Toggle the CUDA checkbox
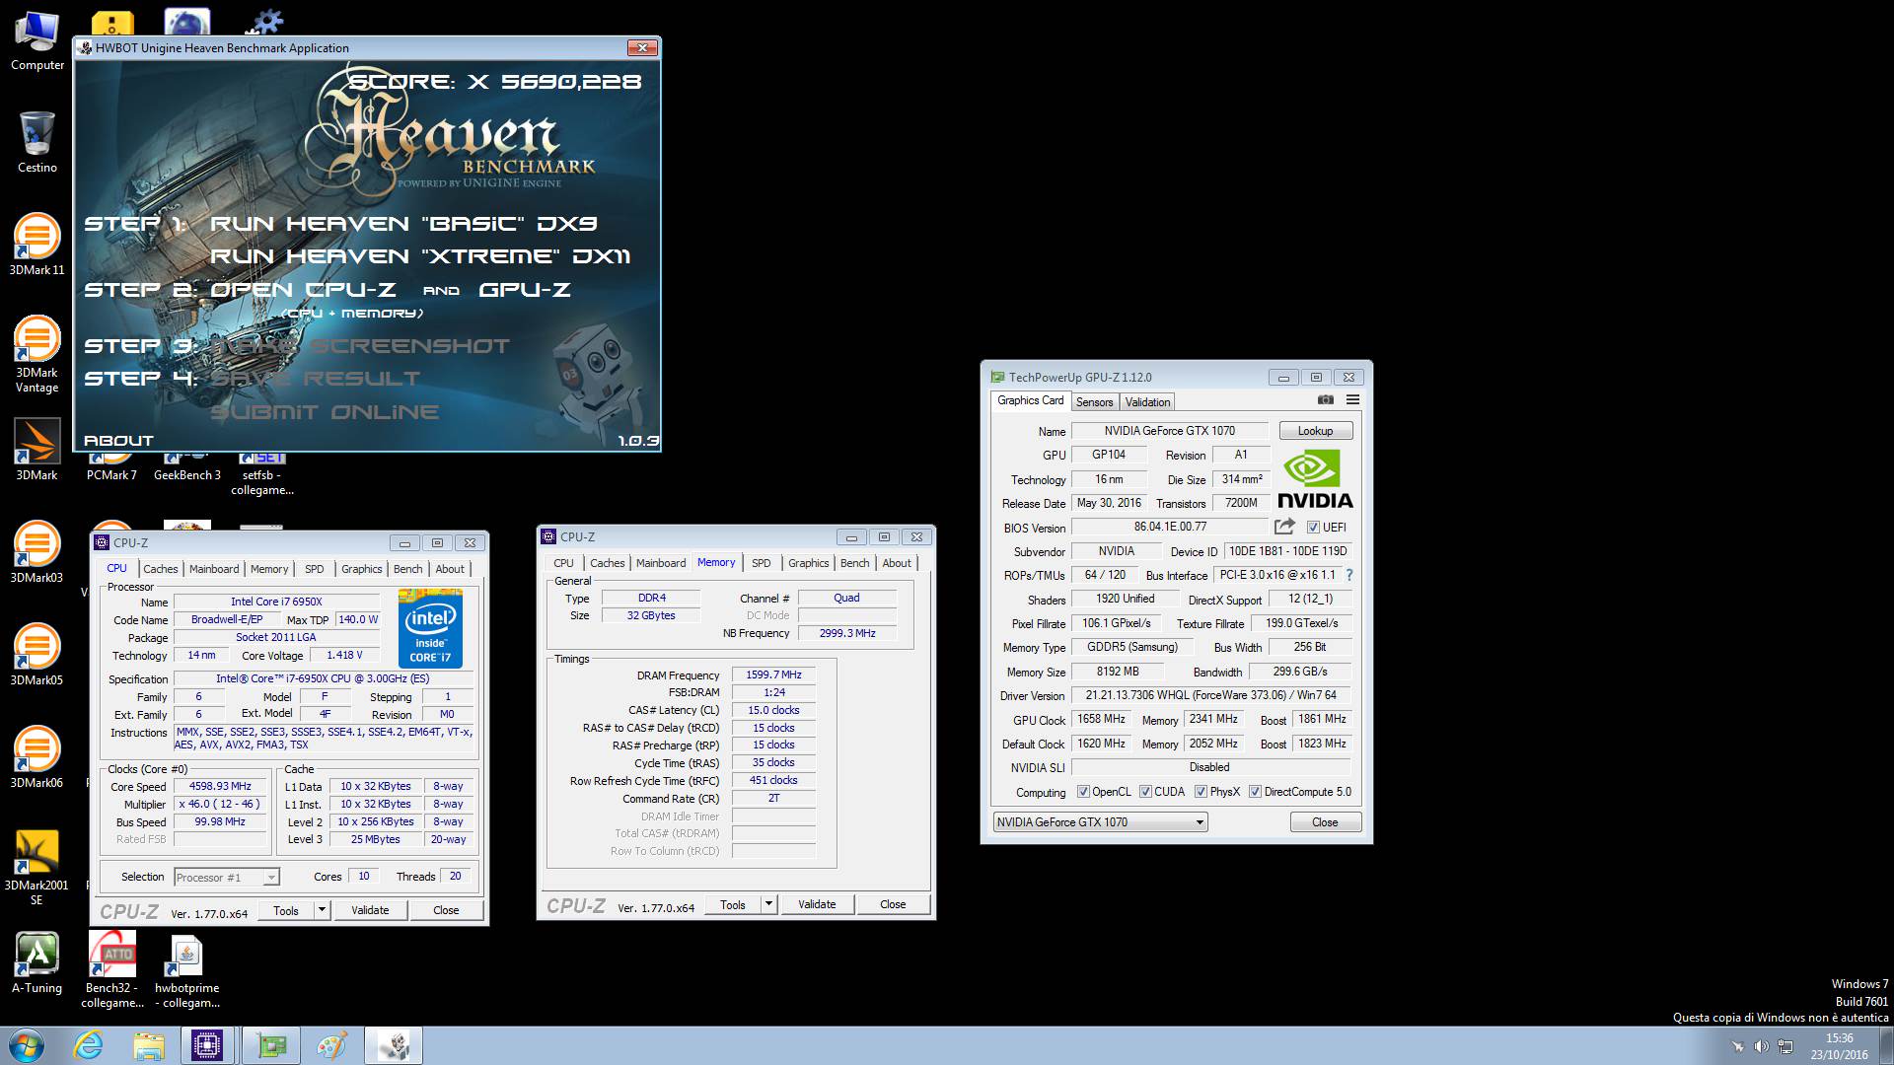Image resolution: width=1894 pixels, height=1065 pixels. point(1145,792)
